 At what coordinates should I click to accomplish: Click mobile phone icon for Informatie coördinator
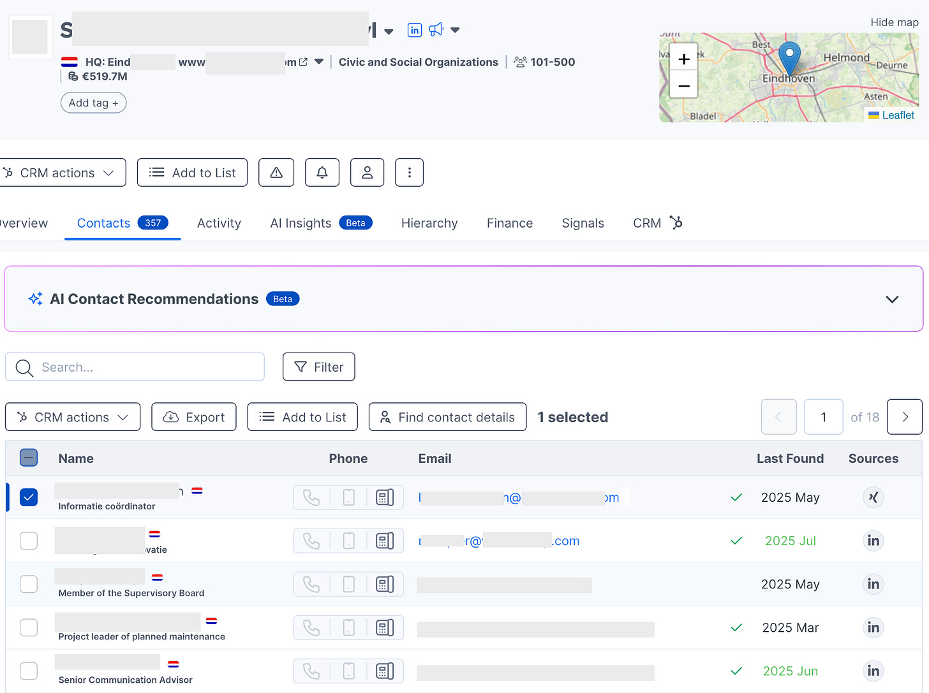click(349, 497)
